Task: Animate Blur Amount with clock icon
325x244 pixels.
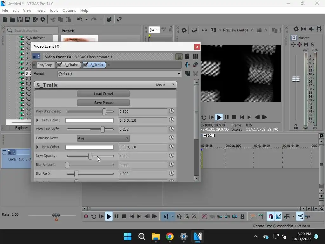Action: (x=171, y=164)
